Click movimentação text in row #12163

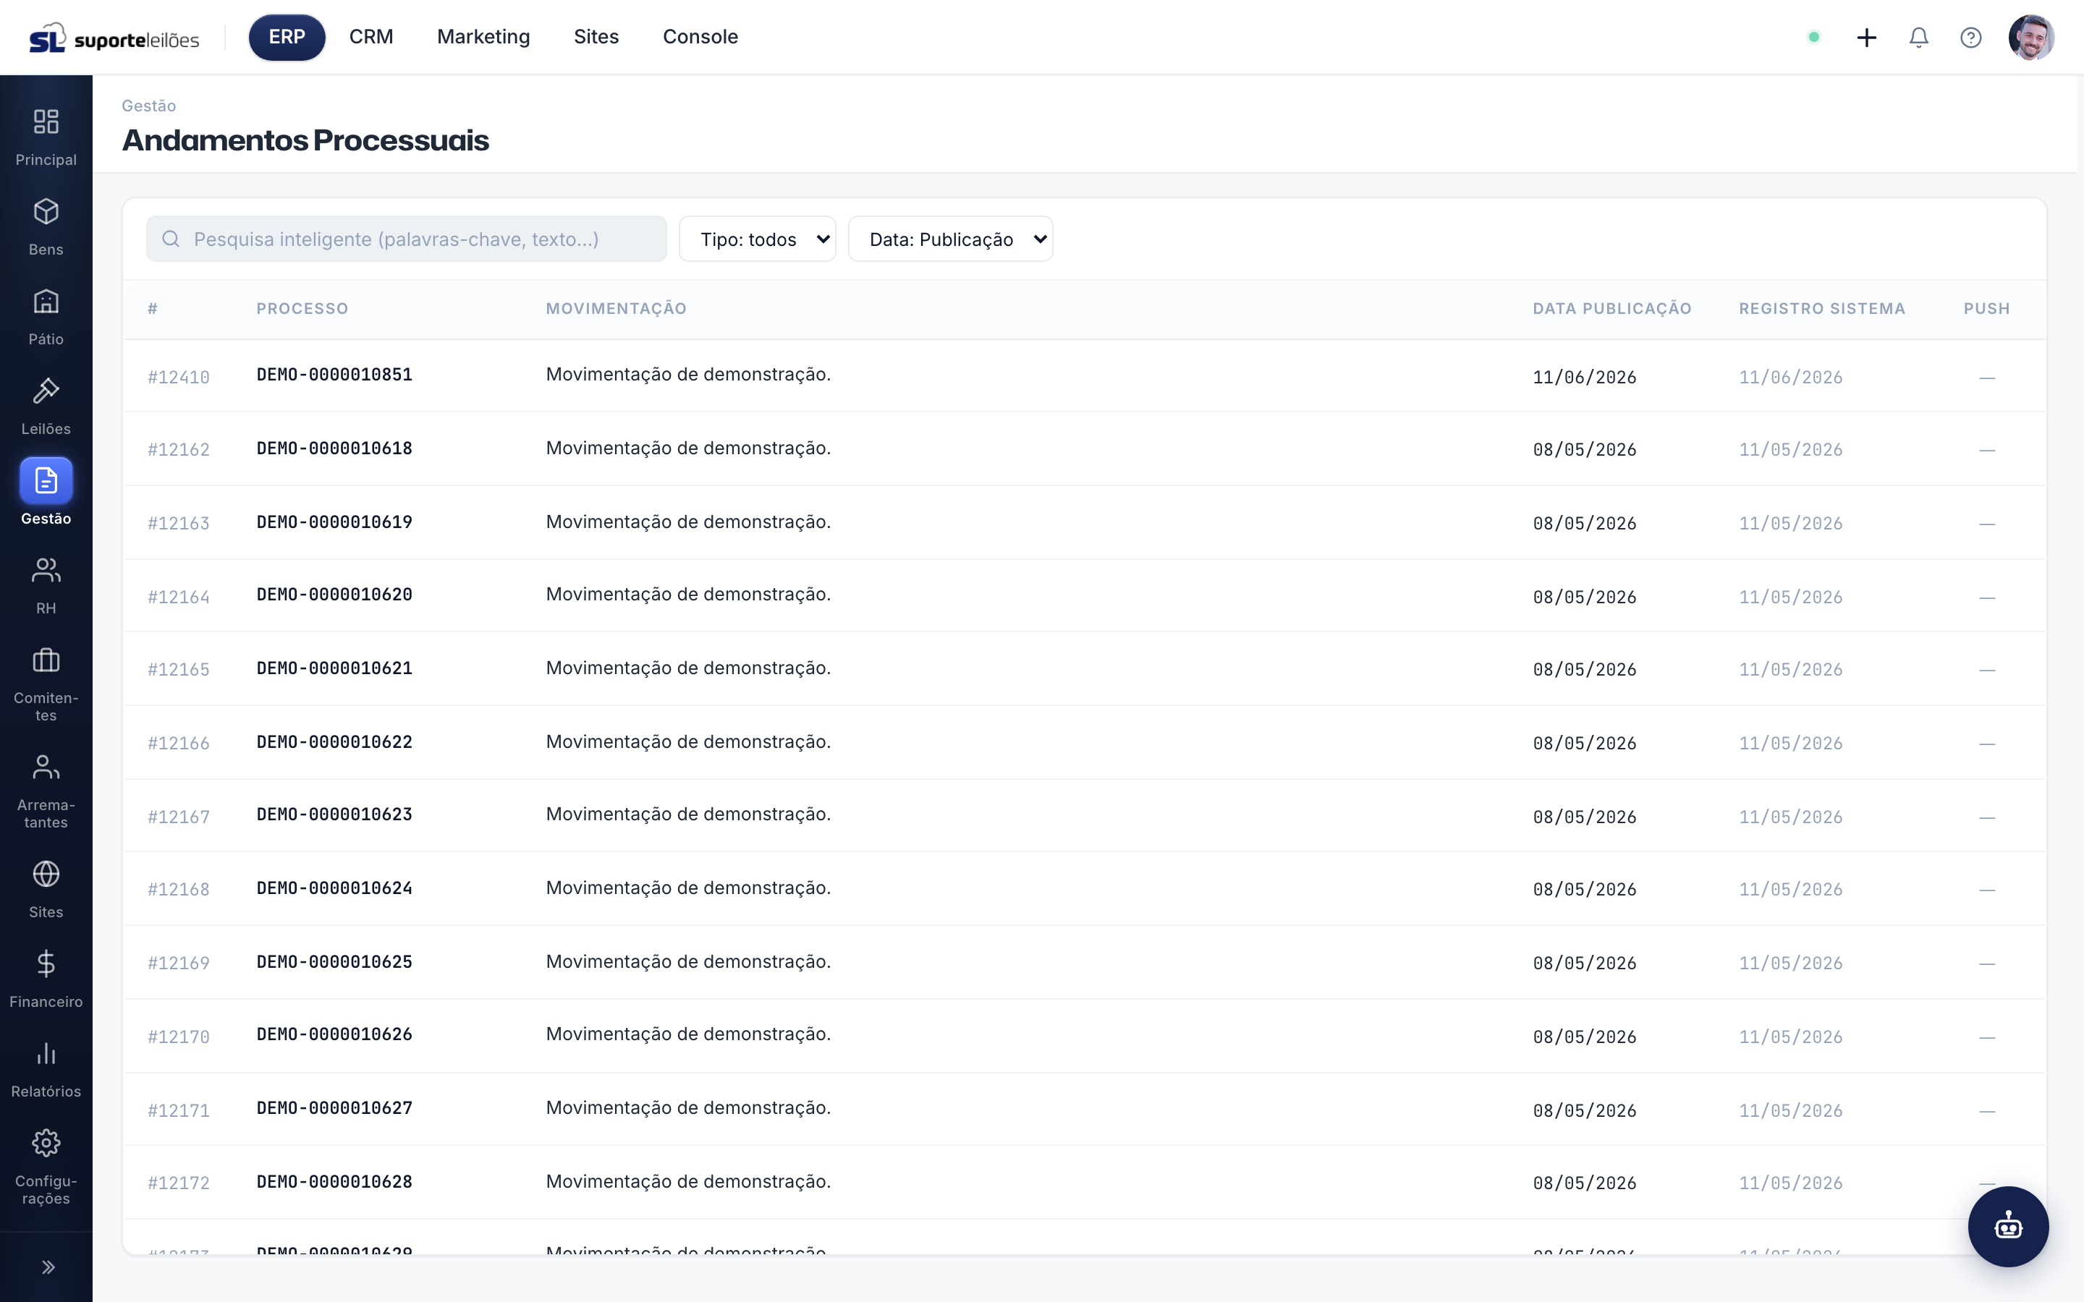pos(688,522)
